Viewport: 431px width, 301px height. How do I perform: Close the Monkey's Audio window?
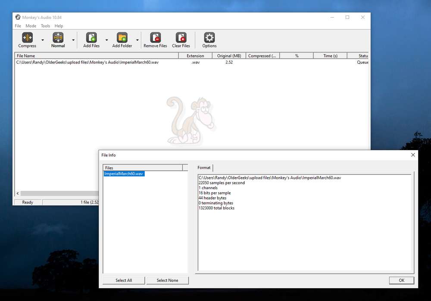coord(363,17)
